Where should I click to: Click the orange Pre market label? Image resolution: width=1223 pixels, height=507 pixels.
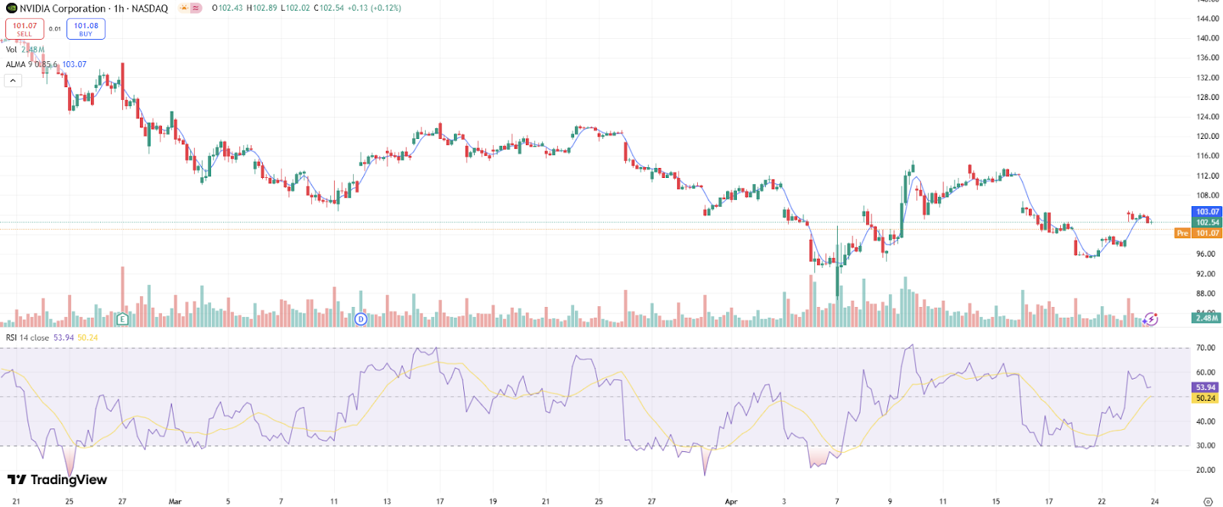[x=1182, y=233]
